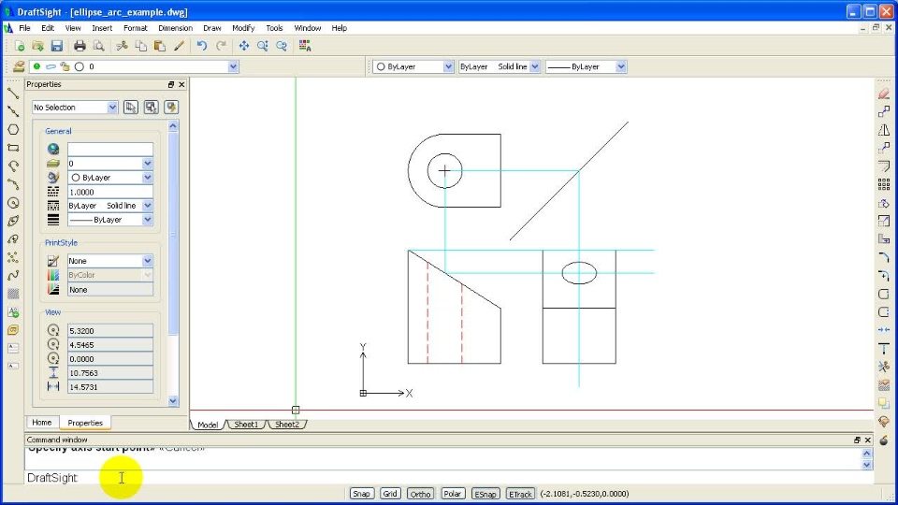
Task: Select the Circle draw tool
Action: pyautogui.click(x=13, y=203)
